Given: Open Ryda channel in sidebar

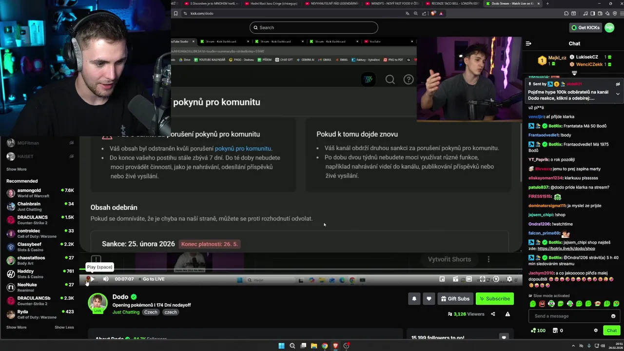Looking at the screenshot, I should (40, 314).
